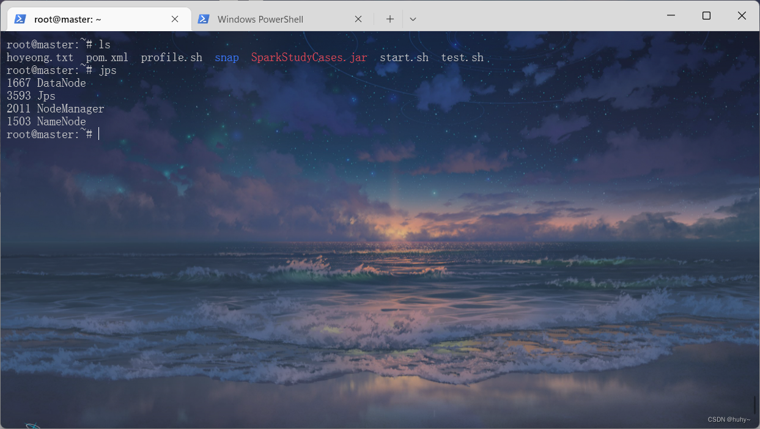The height and width of the screenshot is (429, 760).
Task: Click the red SparkStudyCases.jar file name
Action: click(x=309, y=57)
